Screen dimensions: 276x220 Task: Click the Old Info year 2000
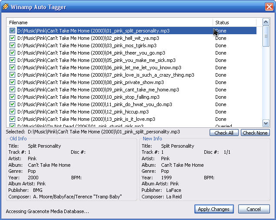coord(33,178)
